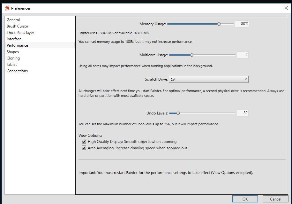Select Brush Cursor preferences
This screenshot has width=292, height=204.
[40, 26]
